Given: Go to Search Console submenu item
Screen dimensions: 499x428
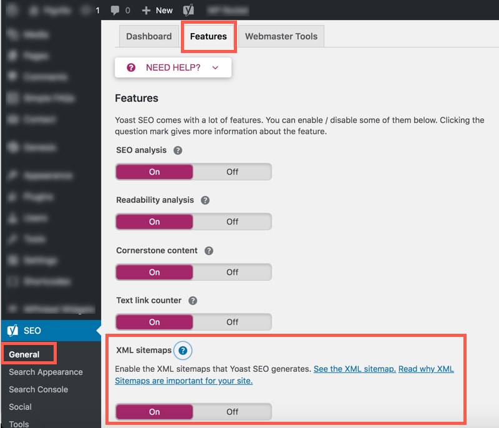Looking at the screenshot, I should tap(38, 389).
